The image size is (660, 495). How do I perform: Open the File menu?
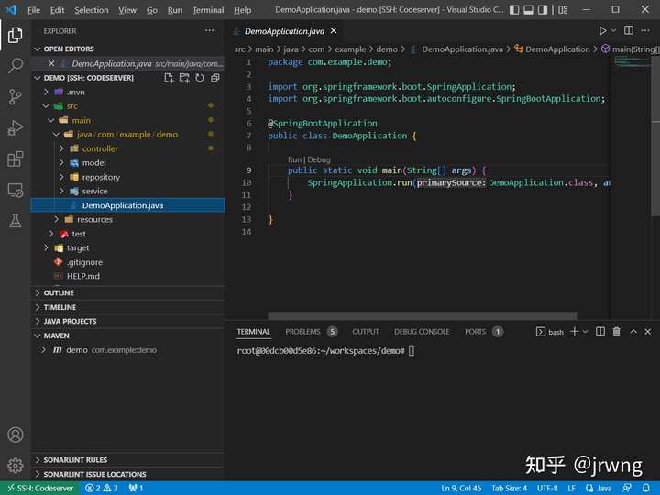(x=34, y=10)
